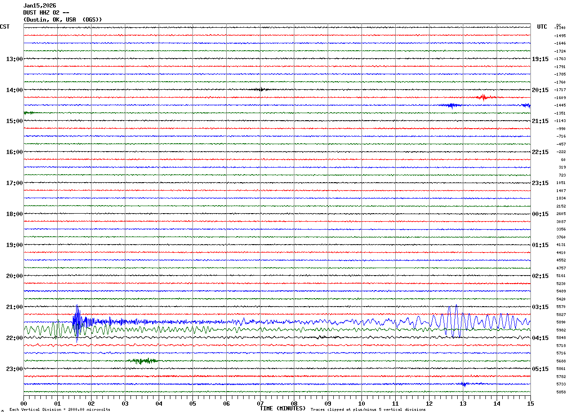The width and height of the screenshot is (568, 416).
Task: Click the 15 minute tick label on the axis
Action: pyautogui.click(x=530, y=403)
